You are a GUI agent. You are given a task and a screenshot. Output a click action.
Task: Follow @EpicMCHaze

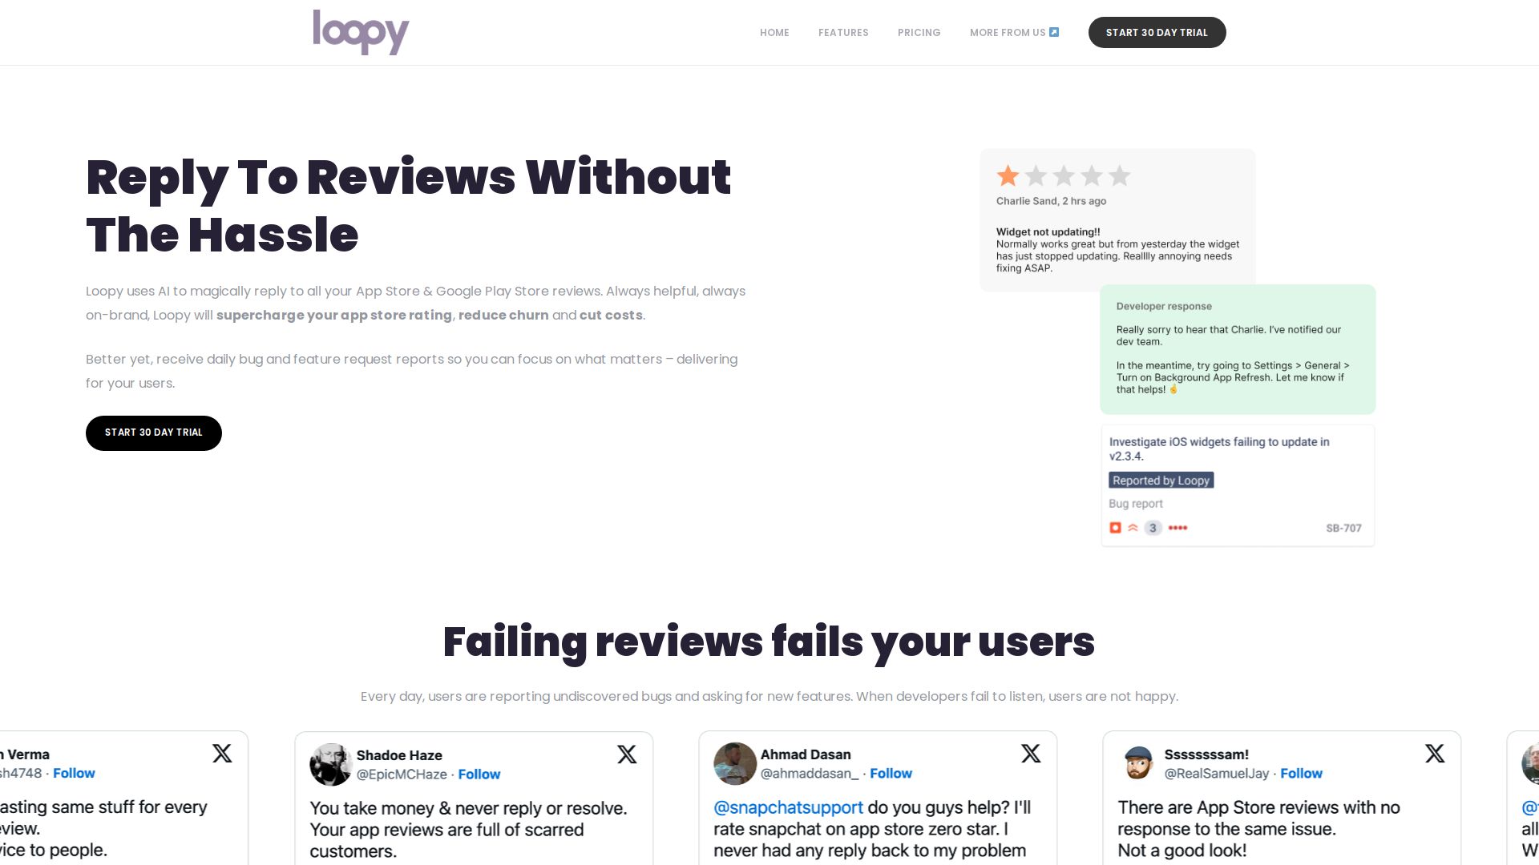[x=479, y=774]
